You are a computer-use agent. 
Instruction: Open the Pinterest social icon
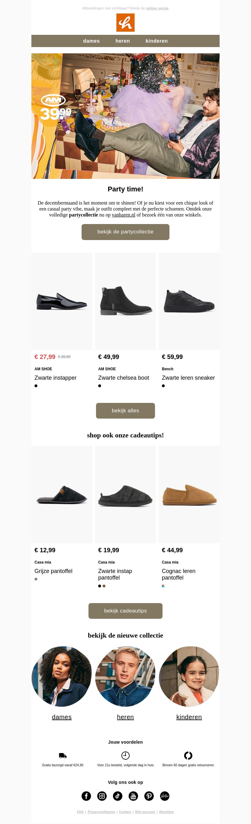[x=149, y=796]
